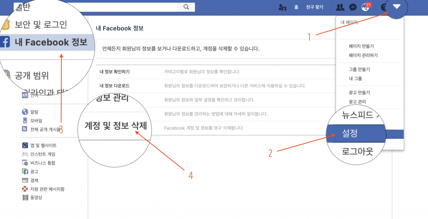The image size is (428, 219).
Task: Open 친구 찾기 link
Action: [314, 8]
